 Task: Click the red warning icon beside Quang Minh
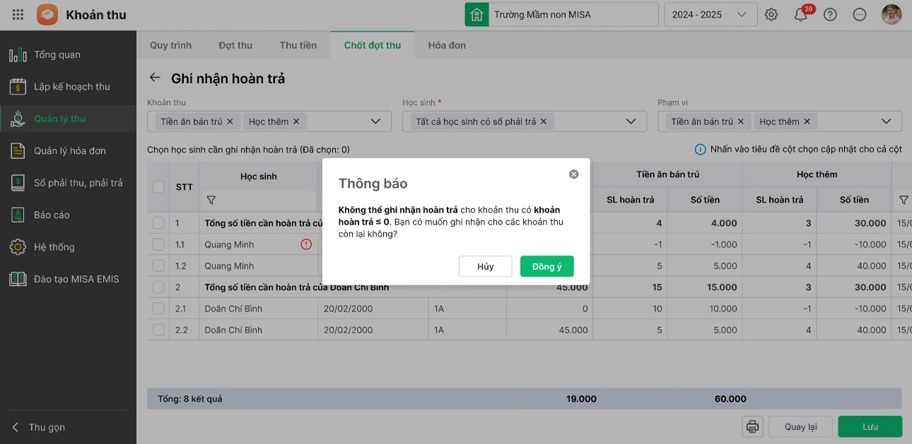click(x=306, y=244)
